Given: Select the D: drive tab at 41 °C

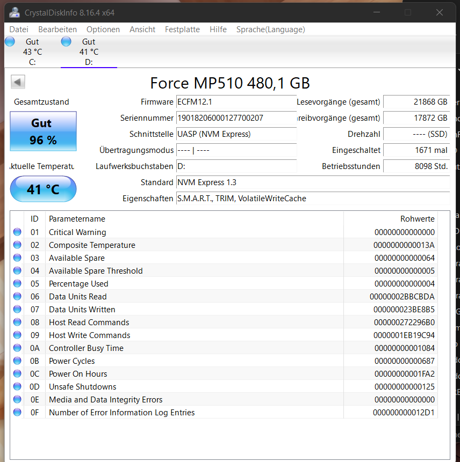Looking at the screenshot, I should [x=89, y=52].
